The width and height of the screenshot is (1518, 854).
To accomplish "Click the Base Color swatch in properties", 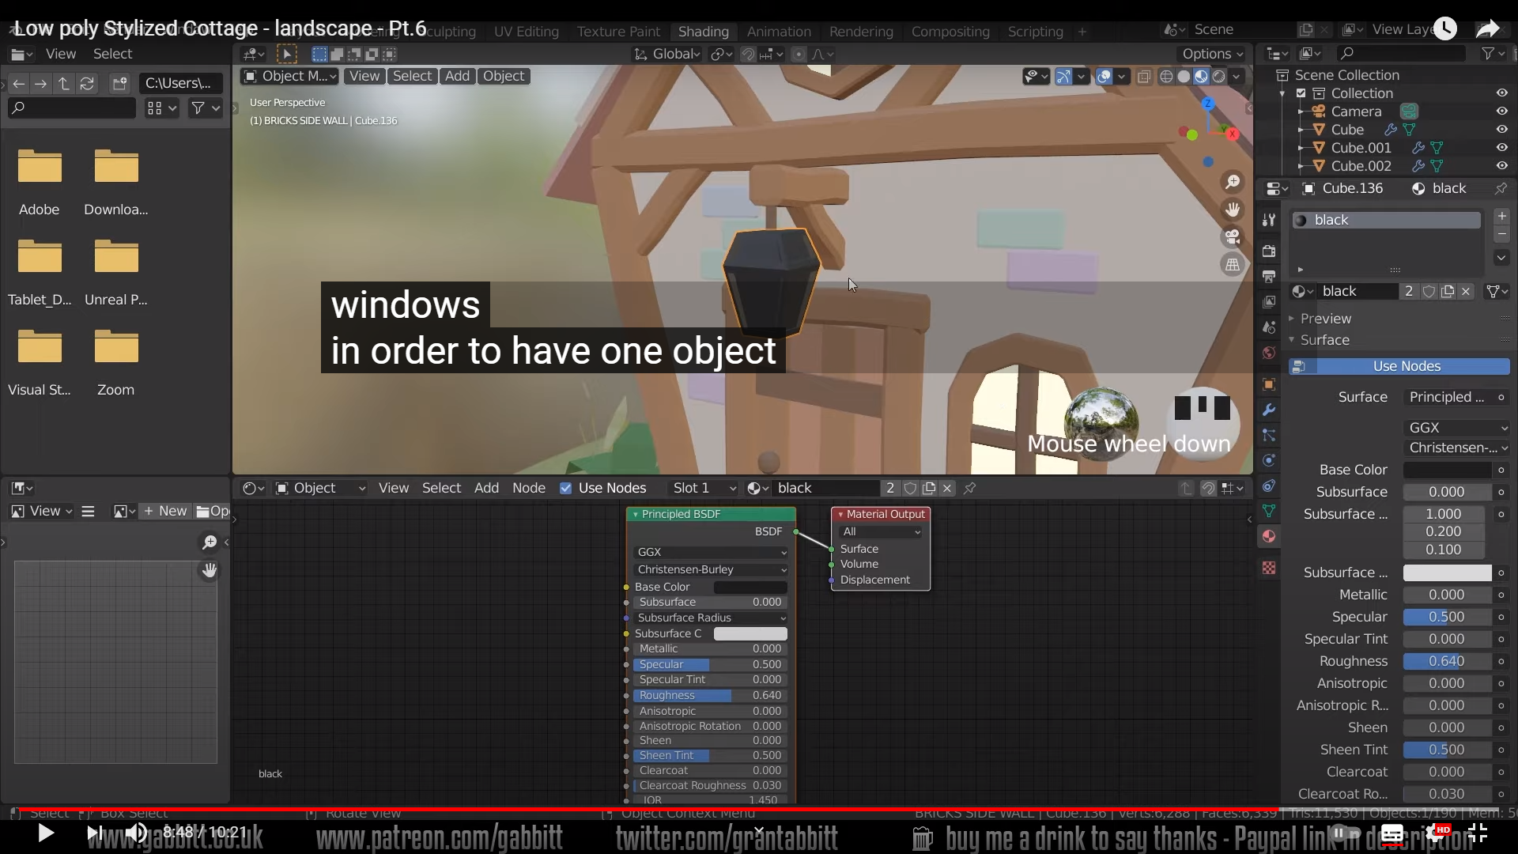I will (1447, 470).
